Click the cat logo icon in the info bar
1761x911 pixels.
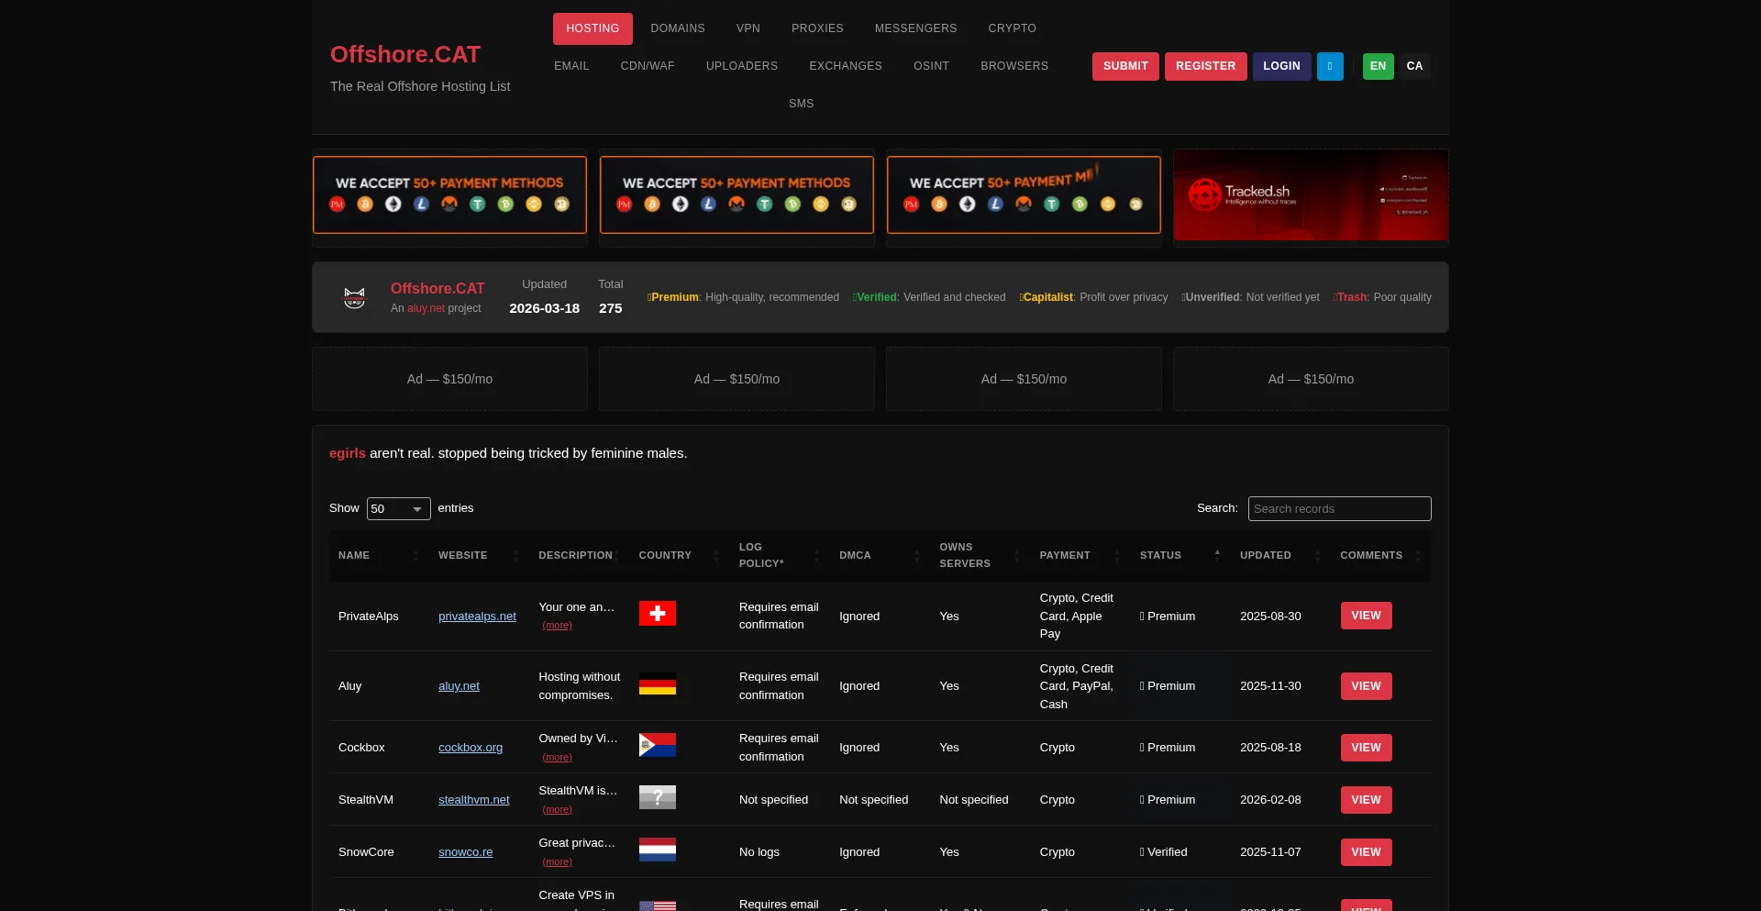[x=354, y=297]
